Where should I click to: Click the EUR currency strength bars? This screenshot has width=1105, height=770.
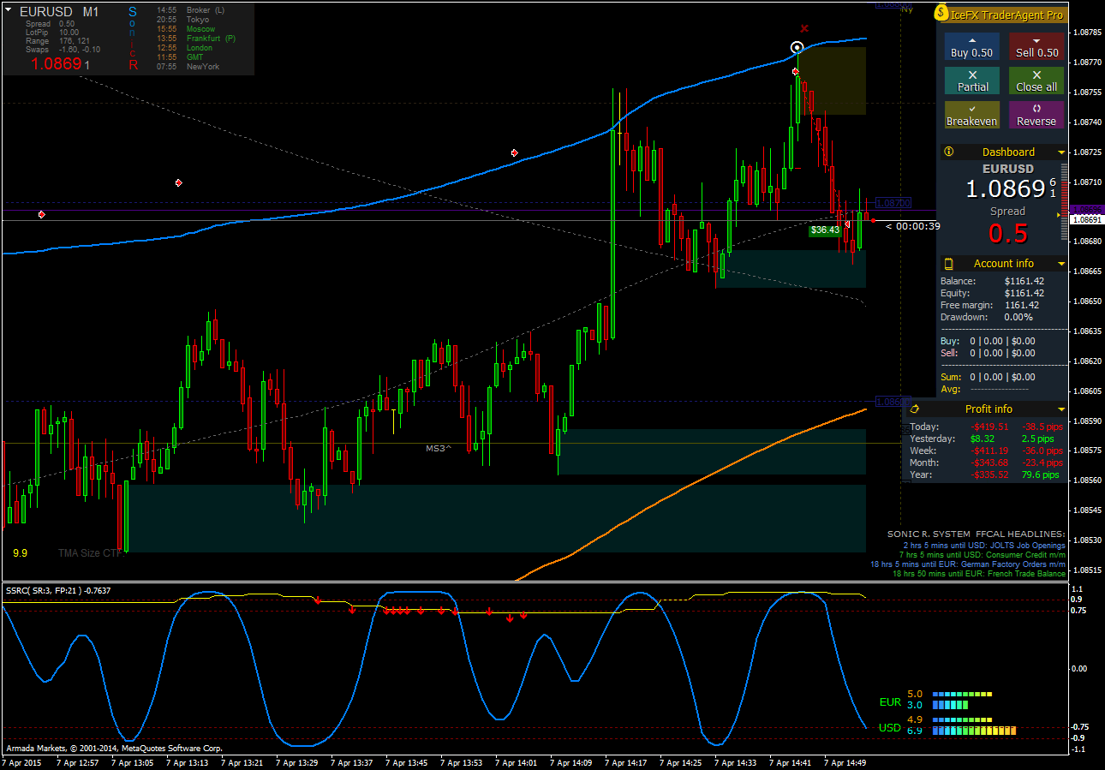click(961, 699)
